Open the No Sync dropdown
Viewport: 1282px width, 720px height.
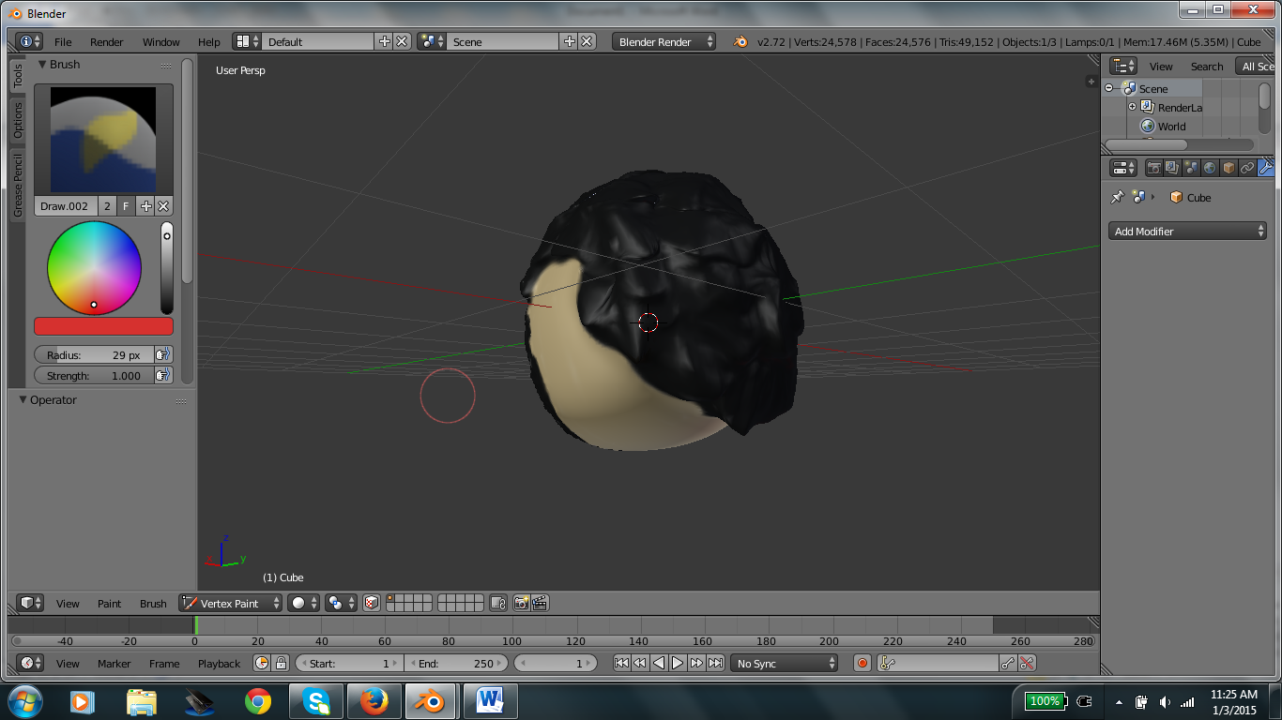tap(784, 663)
